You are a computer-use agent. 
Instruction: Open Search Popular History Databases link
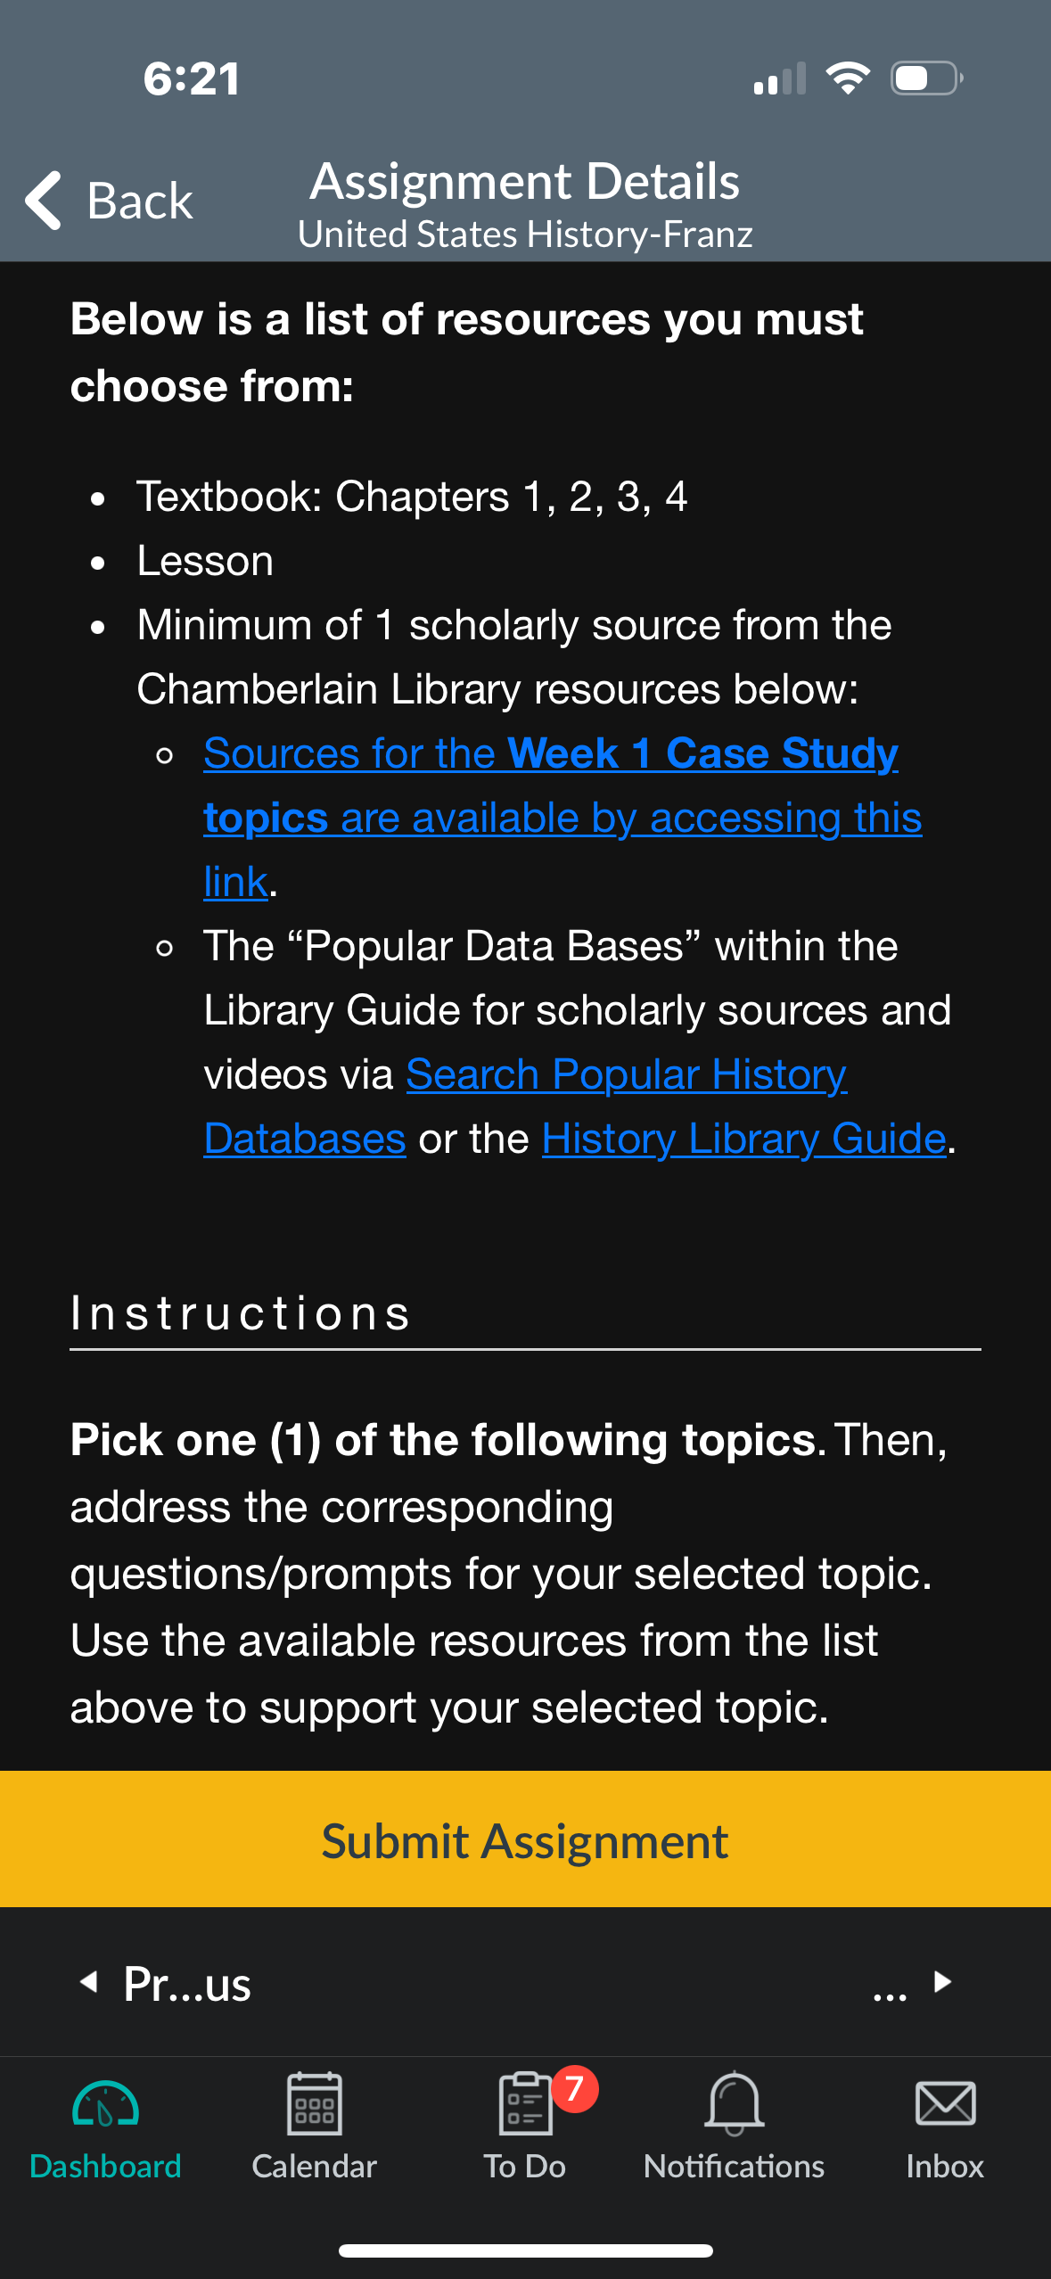[x=525, y=1107]
